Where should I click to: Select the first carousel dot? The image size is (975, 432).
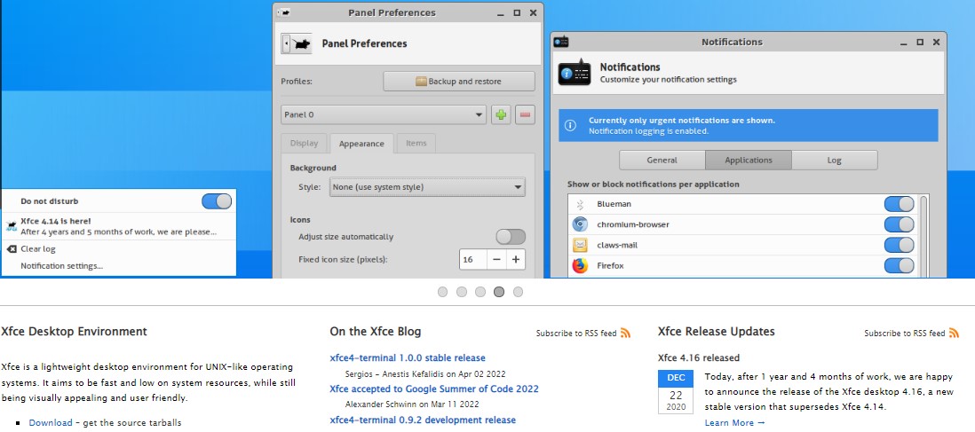click(x=443, y=292)
